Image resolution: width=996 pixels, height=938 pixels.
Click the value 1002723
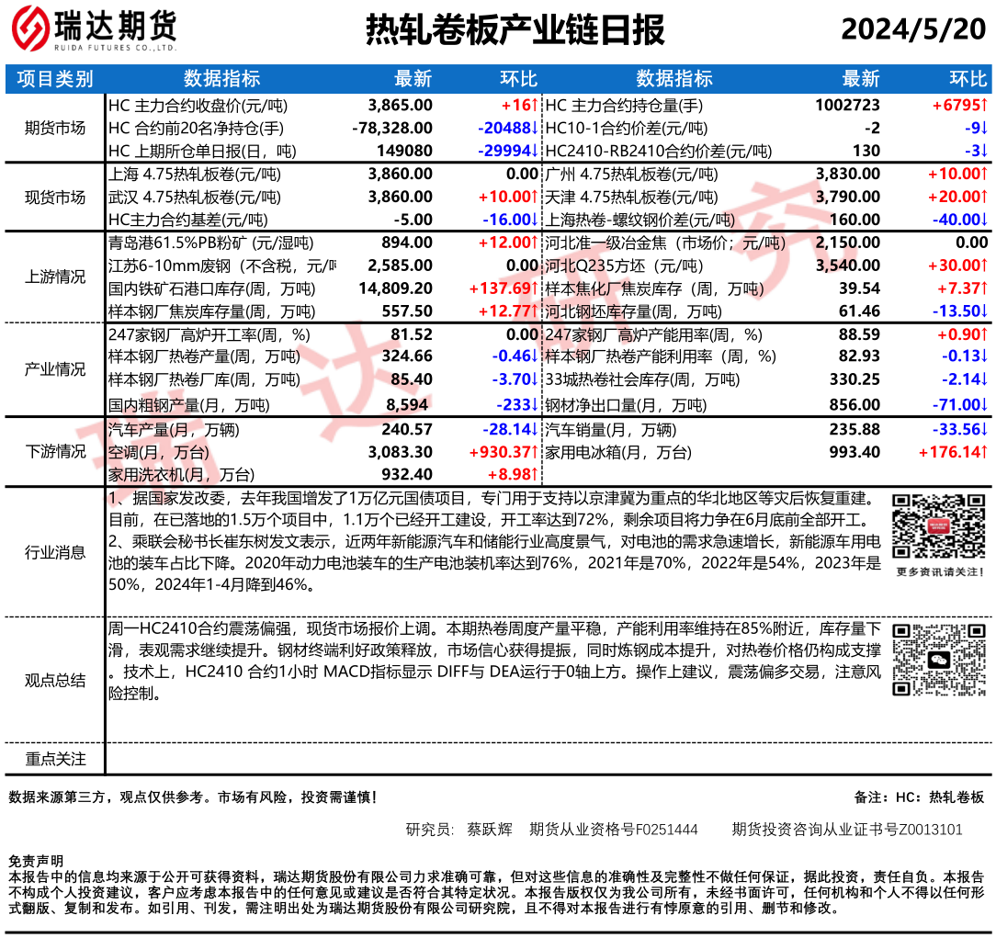[848, 105]
